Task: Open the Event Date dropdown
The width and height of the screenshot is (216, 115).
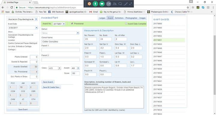Action: [x=37, y=28]
